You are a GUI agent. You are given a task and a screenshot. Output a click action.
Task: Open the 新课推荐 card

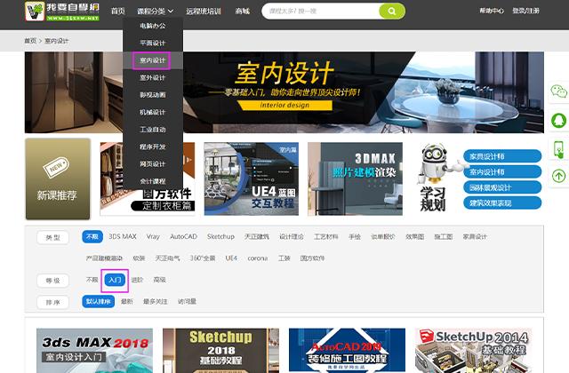pyautogui.click(x=58, y=179)
